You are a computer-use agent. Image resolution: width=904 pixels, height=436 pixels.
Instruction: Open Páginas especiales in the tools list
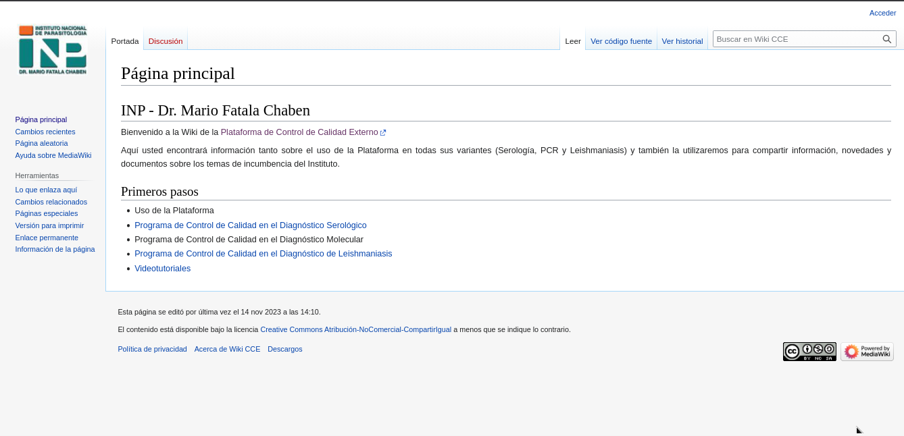pyautogui.click(x=46, y=213)
